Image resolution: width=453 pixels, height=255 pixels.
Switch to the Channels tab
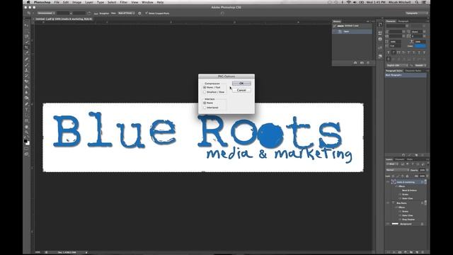(399, 159)
